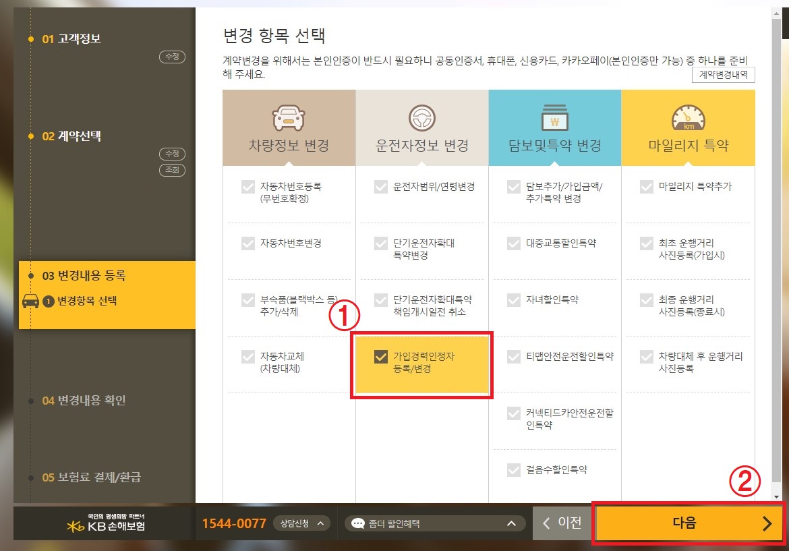Tick the 커넥티드카안전운전할인특약 checkbox
789x551 pixels.
point(514,413)
